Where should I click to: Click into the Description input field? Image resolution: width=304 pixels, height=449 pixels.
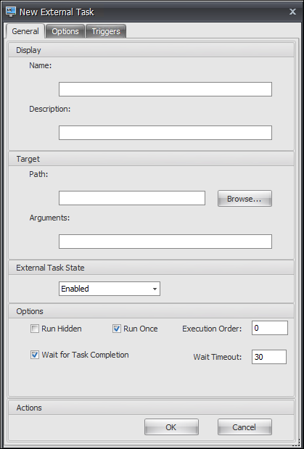tap(165, 133)
